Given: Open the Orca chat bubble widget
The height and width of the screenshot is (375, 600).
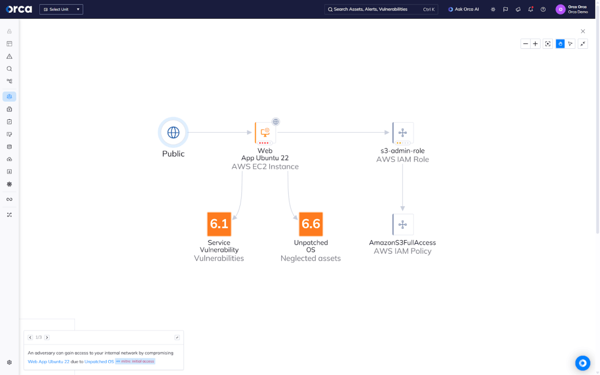Looking at the screenshot, I should point(583,363).
